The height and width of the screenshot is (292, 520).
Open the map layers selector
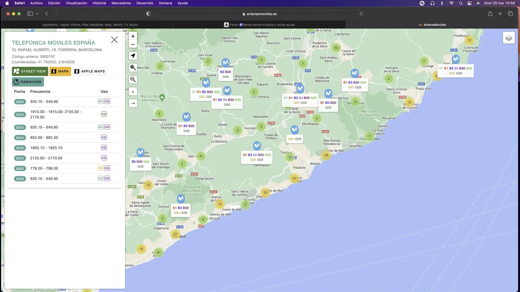tap(509, 38)
